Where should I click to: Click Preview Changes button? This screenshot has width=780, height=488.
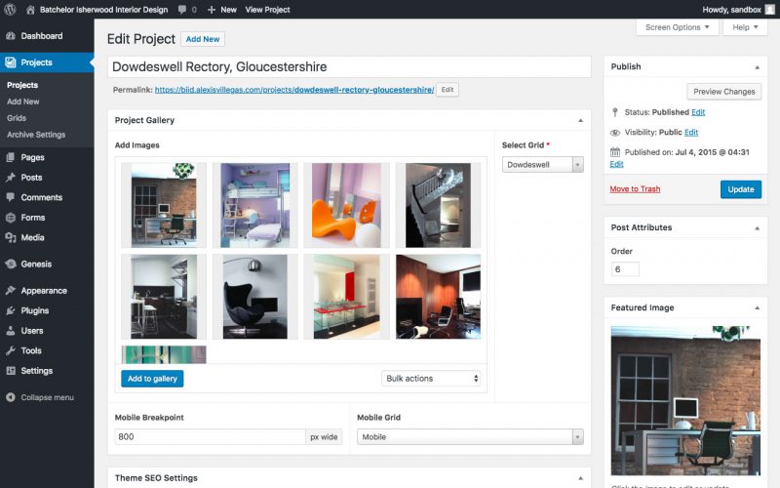(x=723, y=92)
